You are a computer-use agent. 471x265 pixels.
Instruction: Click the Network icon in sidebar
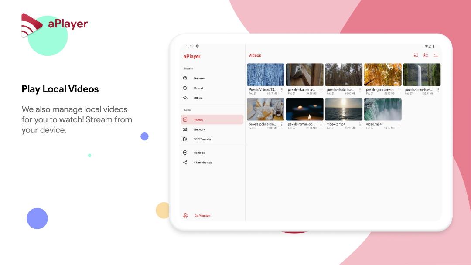pyautogui.click(x=185, y=129)
